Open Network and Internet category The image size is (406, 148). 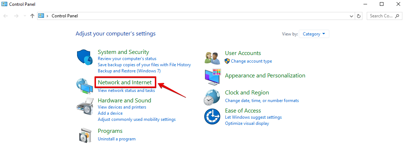point(125,83)
